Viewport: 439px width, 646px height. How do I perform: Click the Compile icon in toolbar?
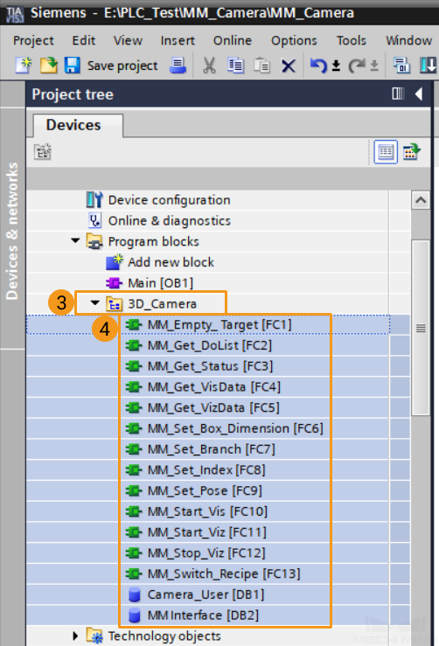click(402, 65)
